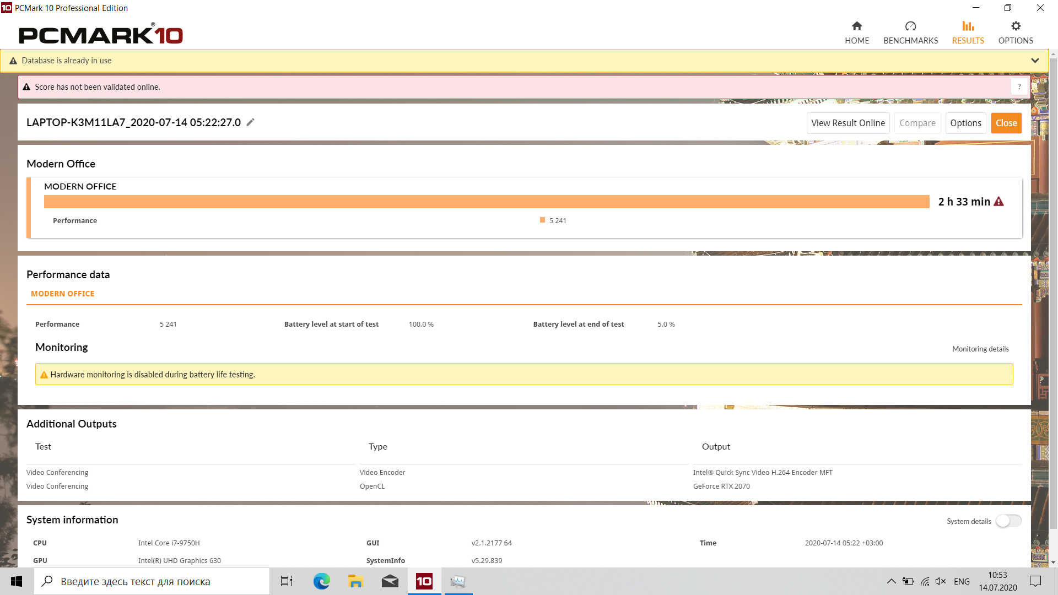
Task: Open ENG language input selector
Action: (x=962, y=581)
